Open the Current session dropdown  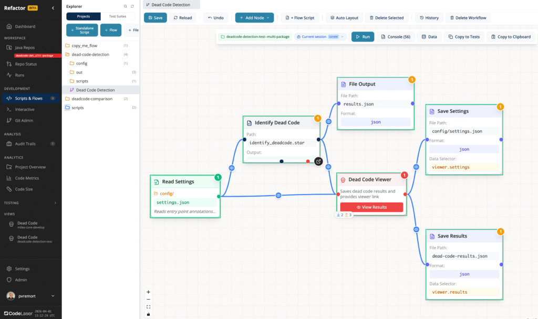320,37
